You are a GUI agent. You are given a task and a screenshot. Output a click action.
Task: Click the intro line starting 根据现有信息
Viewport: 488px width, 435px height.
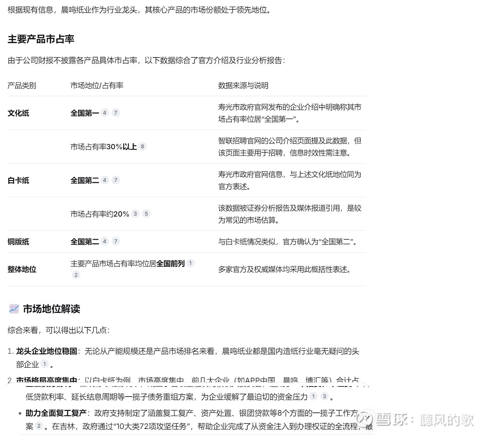click(140, 10)
